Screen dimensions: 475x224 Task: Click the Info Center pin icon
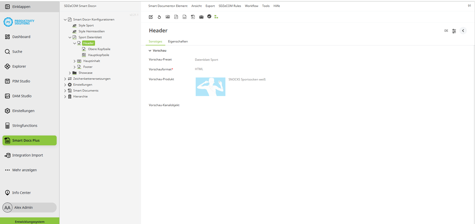(x=8, y=193)
